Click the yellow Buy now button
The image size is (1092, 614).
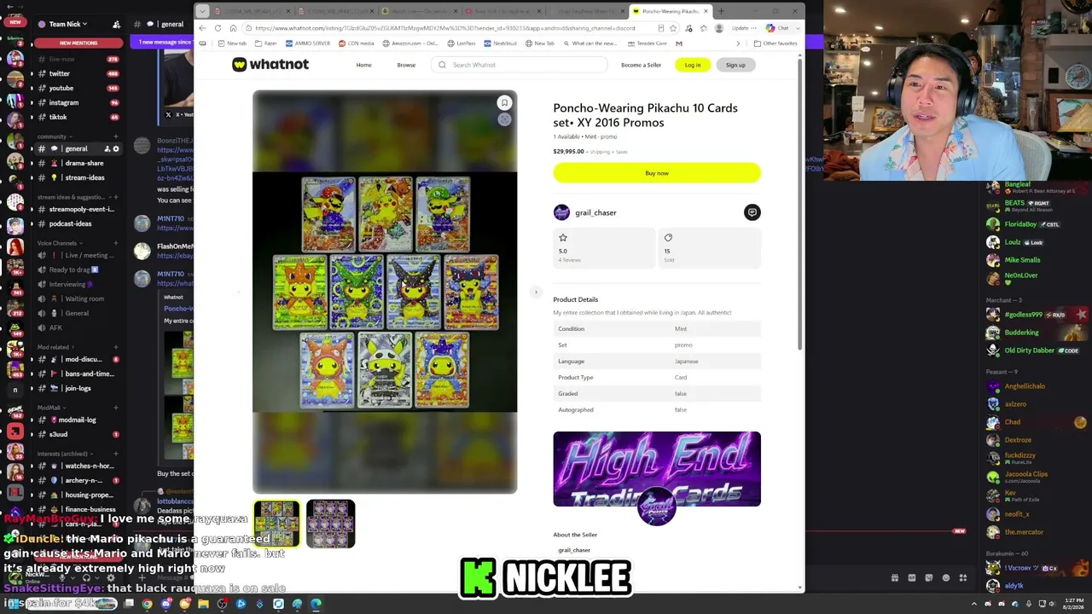(x=657, y=173)
